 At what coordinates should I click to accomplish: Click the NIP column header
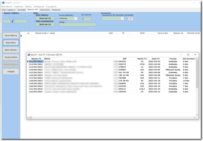tap(125, 59)
